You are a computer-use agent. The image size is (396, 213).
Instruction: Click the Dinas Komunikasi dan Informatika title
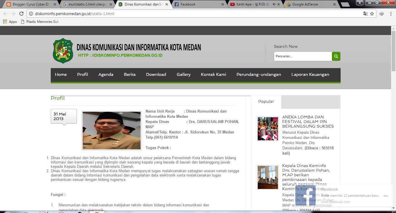click(x=139, y=47)
